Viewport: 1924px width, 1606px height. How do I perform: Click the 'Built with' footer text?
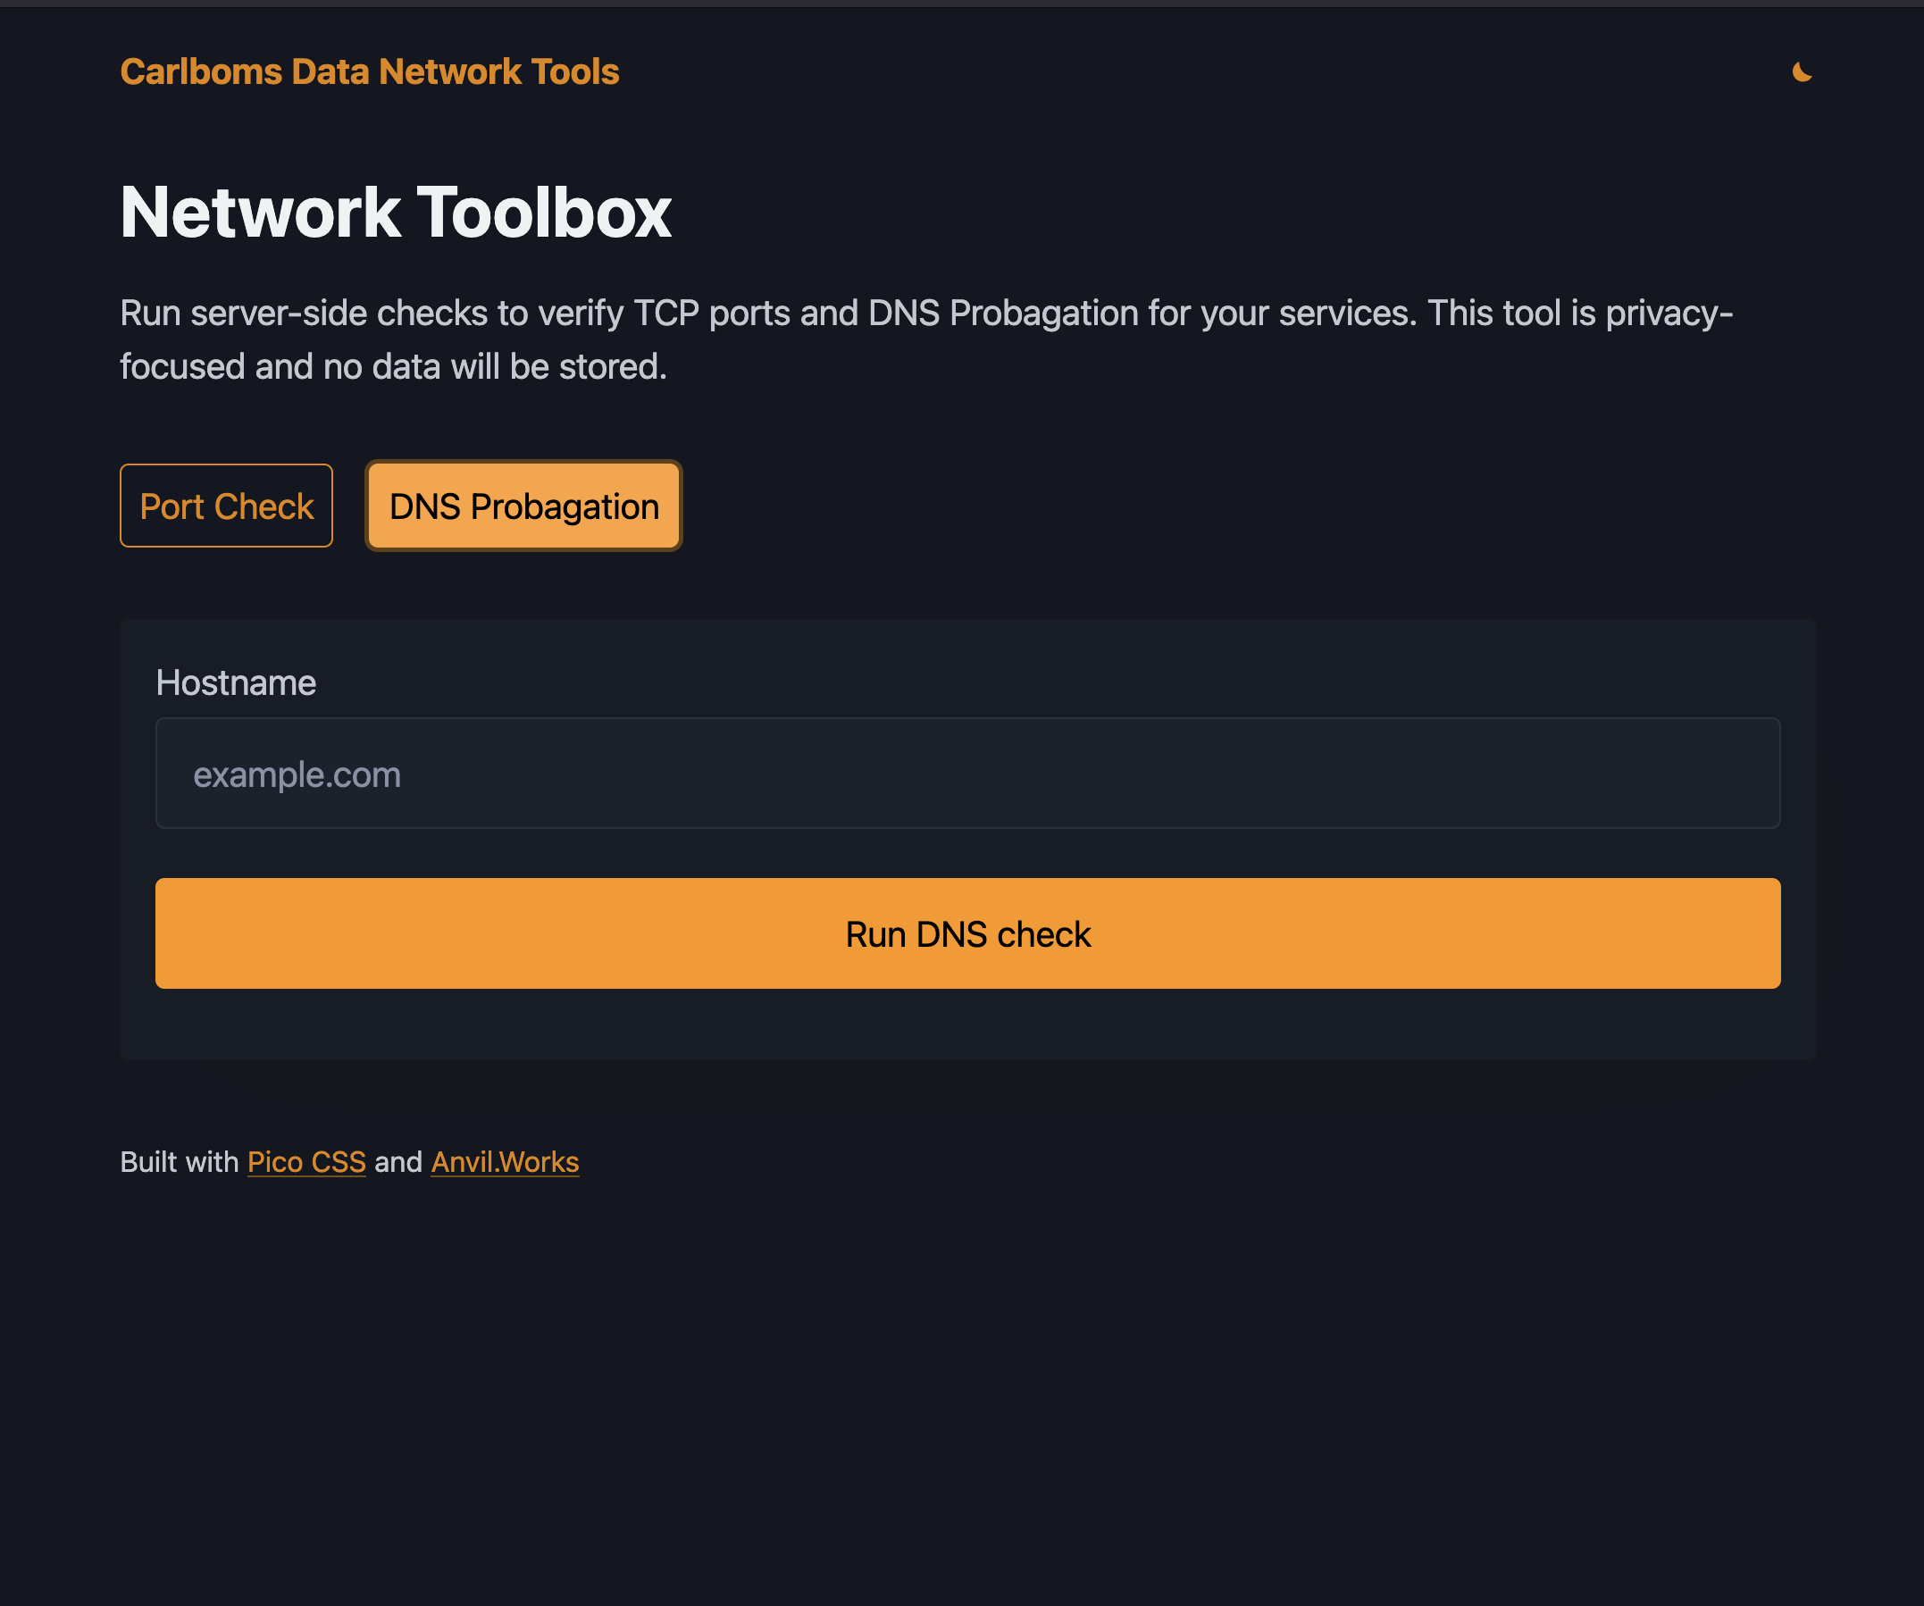(180, 1162)
